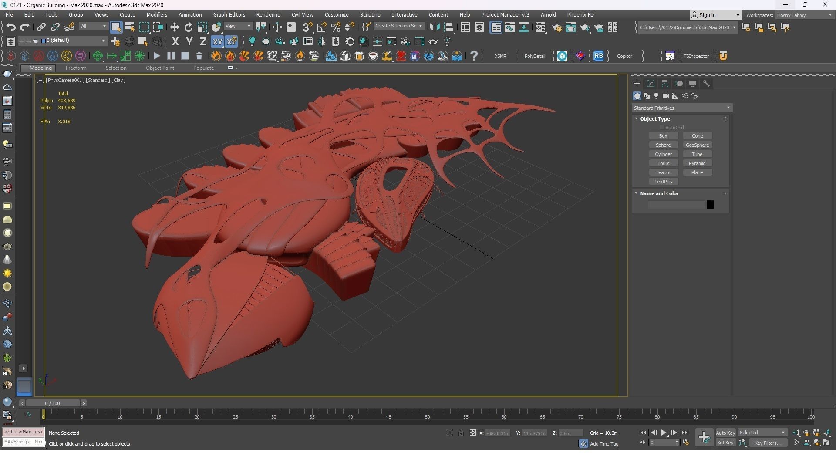Click the Sign In button

(x=715, y=15)
